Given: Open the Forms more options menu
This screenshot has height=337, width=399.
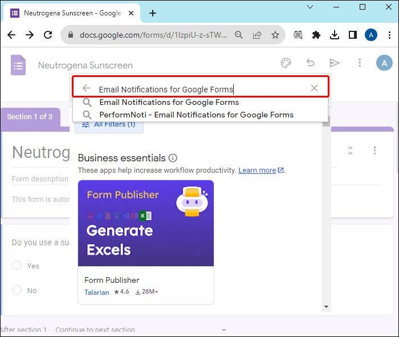Looking at the screenshot, I should point(360,63).
